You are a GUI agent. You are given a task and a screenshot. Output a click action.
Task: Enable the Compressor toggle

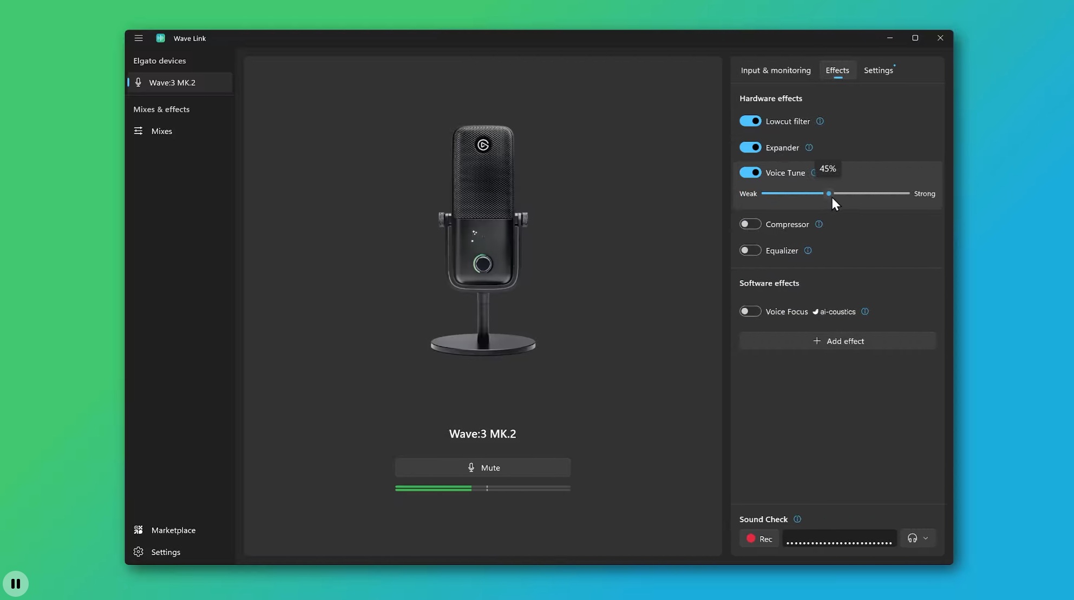(x=750, y=224)
